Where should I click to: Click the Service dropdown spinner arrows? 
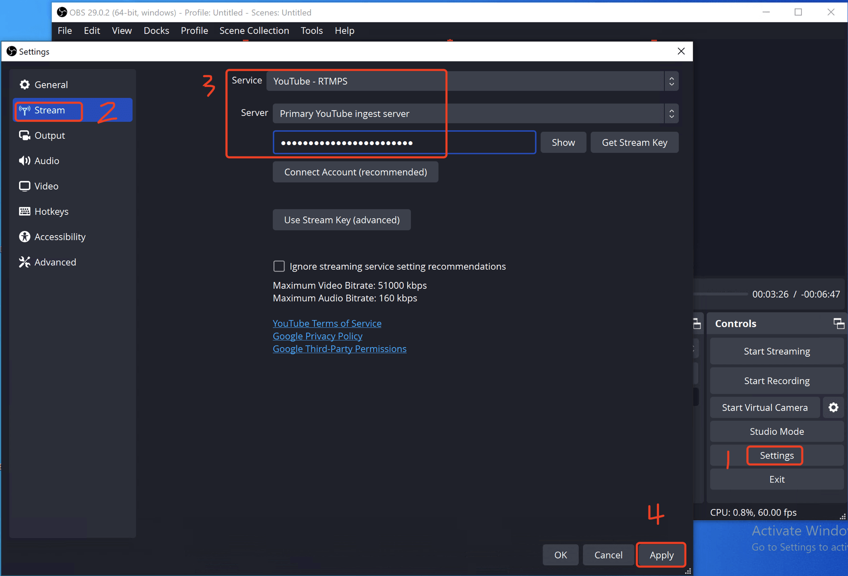(x=671, y=81)
